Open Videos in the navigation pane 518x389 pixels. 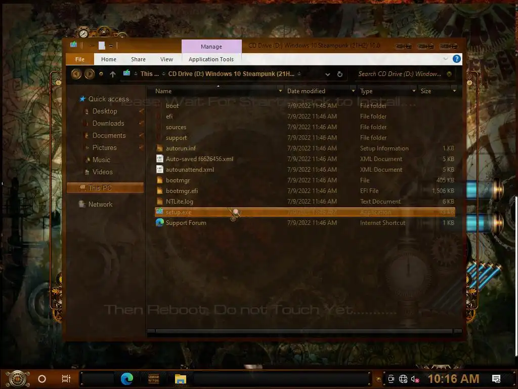102,172
